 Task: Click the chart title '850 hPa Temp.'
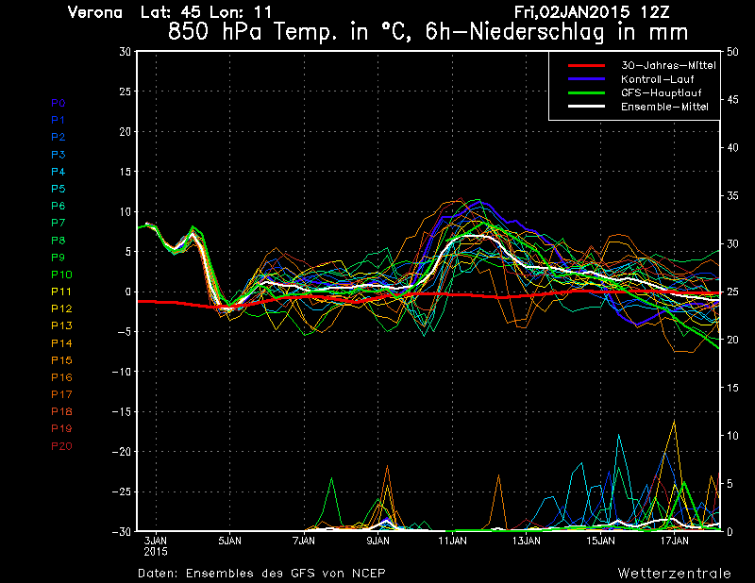pyautogui.click(x=252, y=32)
